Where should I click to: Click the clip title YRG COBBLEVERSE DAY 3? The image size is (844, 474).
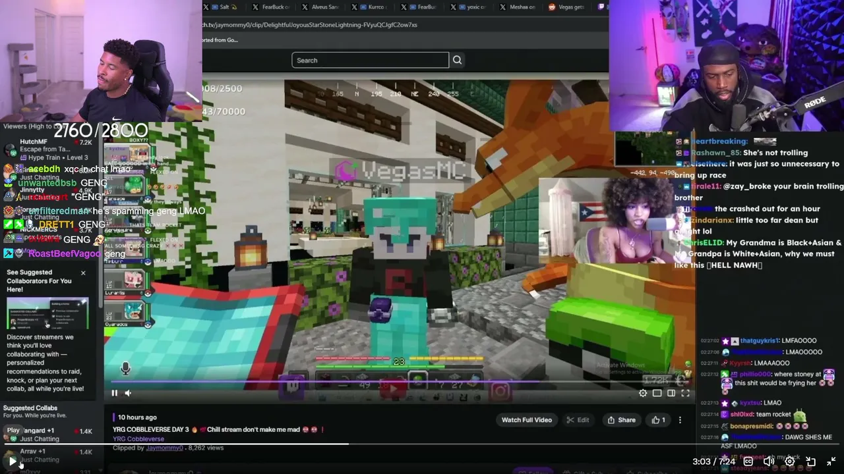click(x=219, y=430)
